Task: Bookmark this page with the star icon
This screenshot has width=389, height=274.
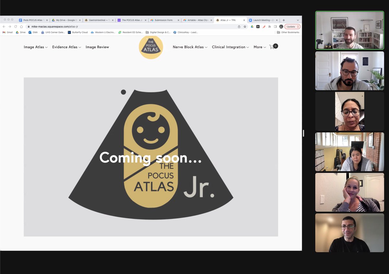Action: click(245, 27)
